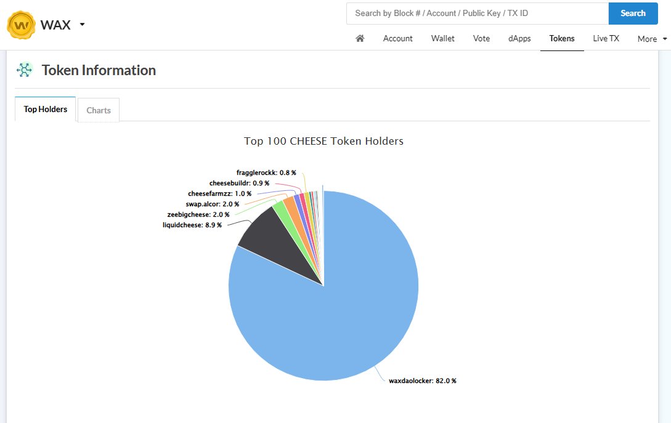Click the cheesebuildr: 0.9 % label
The height and width of the screenshot is (423, 671).
point(239,183)
